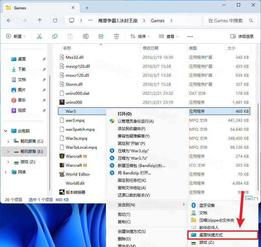Select the unins000.dat file

[x=78, y=93]
